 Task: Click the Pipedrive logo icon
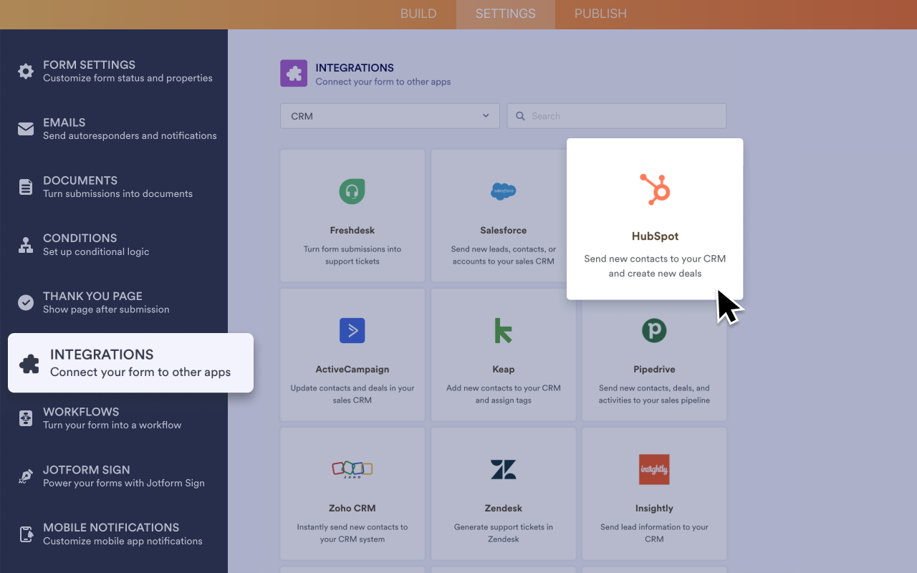(x=654, y=330)
